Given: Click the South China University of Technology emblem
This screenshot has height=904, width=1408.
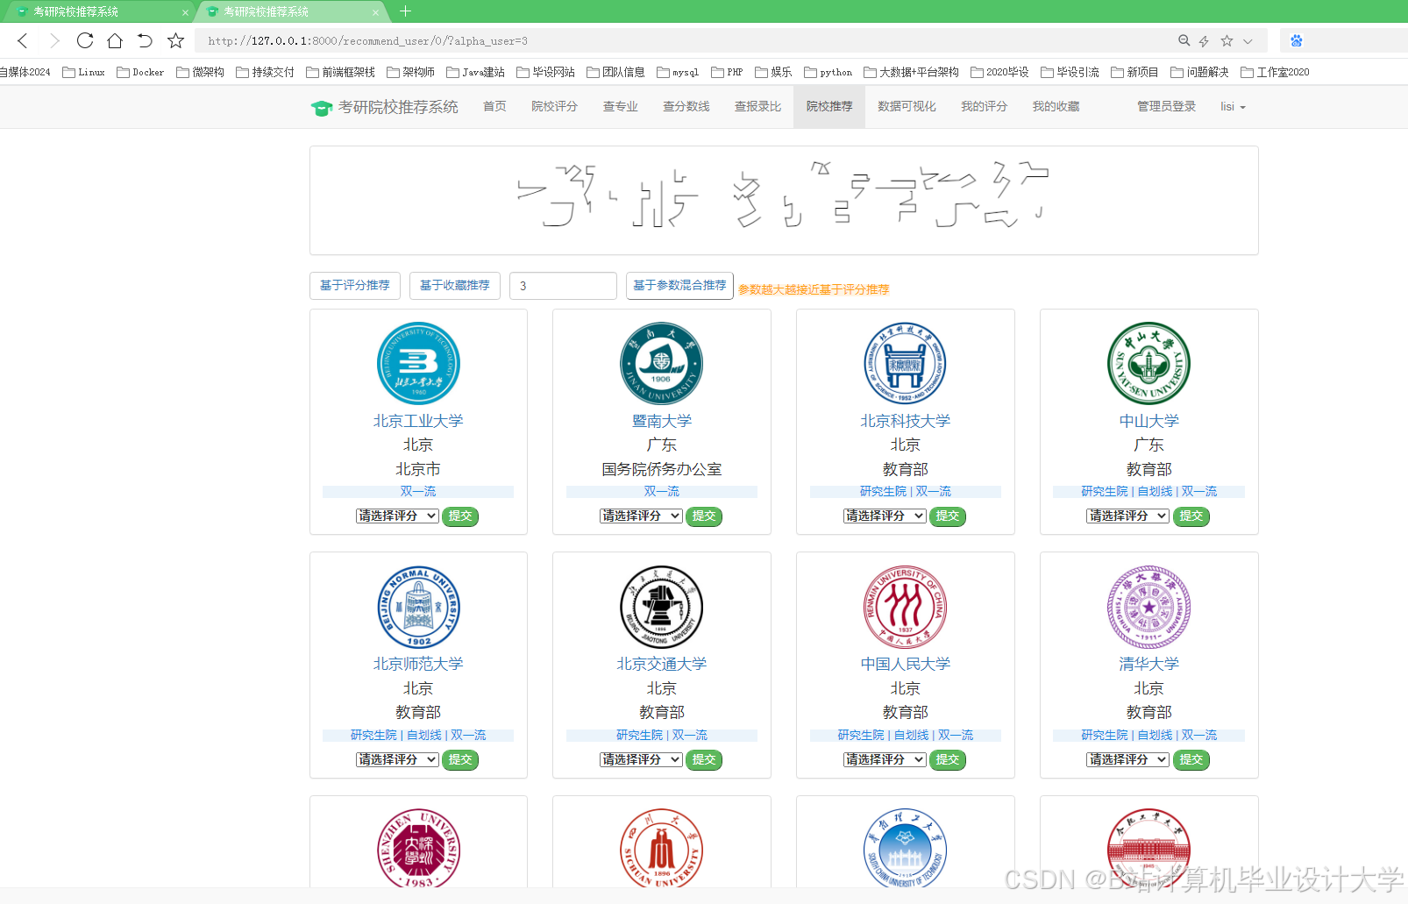Looking at the screenshot, I should 906,848.
